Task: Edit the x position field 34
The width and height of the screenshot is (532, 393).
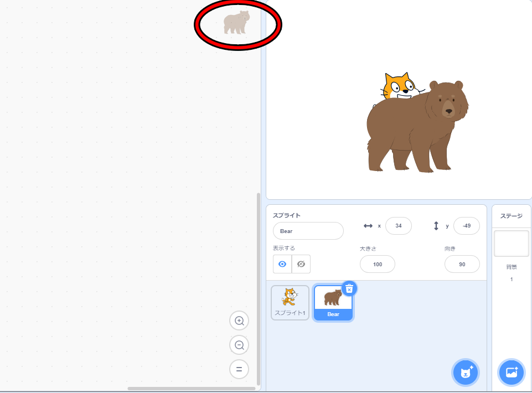Action: point(399,226)
